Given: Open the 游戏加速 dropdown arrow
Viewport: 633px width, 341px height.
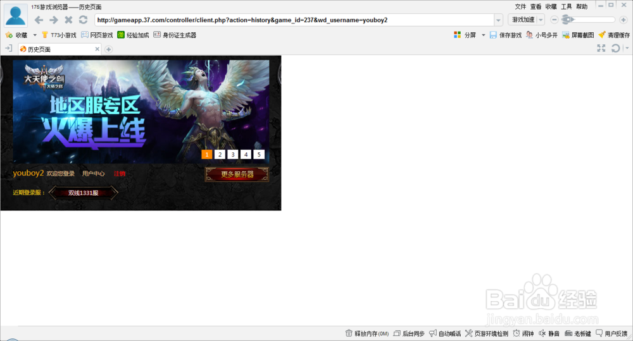Looking at the screenshot, I should coord(541,20).
